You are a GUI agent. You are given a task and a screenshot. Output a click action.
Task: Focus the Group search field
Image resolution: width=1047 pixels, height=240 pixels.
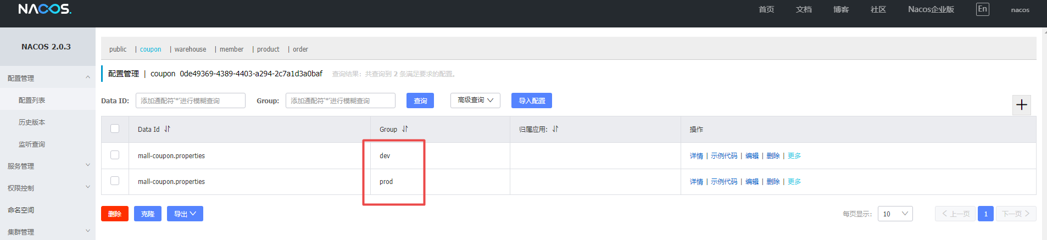(341, 101)
